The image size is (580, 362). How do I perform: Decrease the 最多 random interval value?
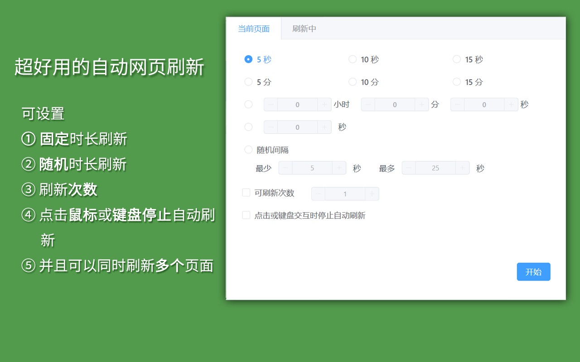click(x=408, y=168)
